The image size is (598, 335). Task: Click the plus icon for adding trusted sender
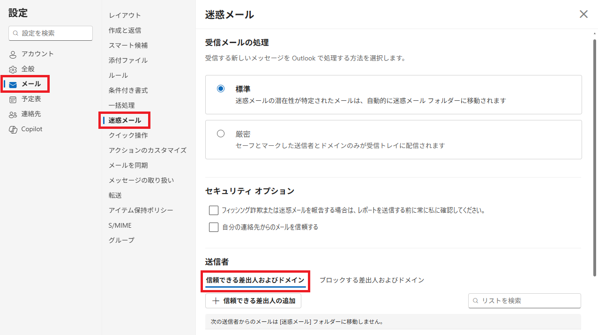coord(216,301)
